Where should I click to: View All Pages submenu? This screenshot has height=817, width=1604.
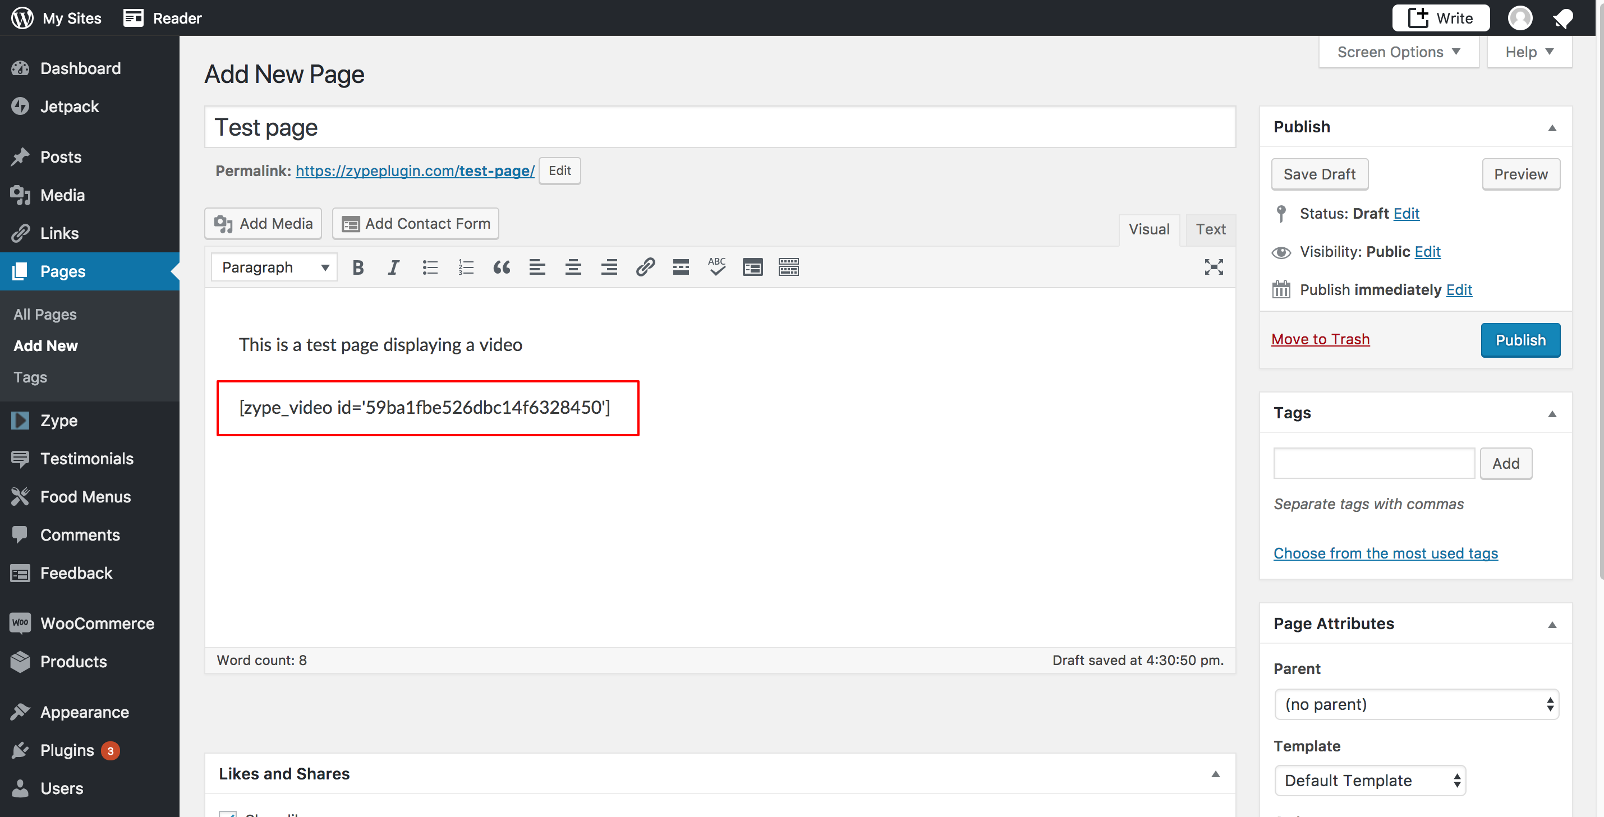[45, 314]
